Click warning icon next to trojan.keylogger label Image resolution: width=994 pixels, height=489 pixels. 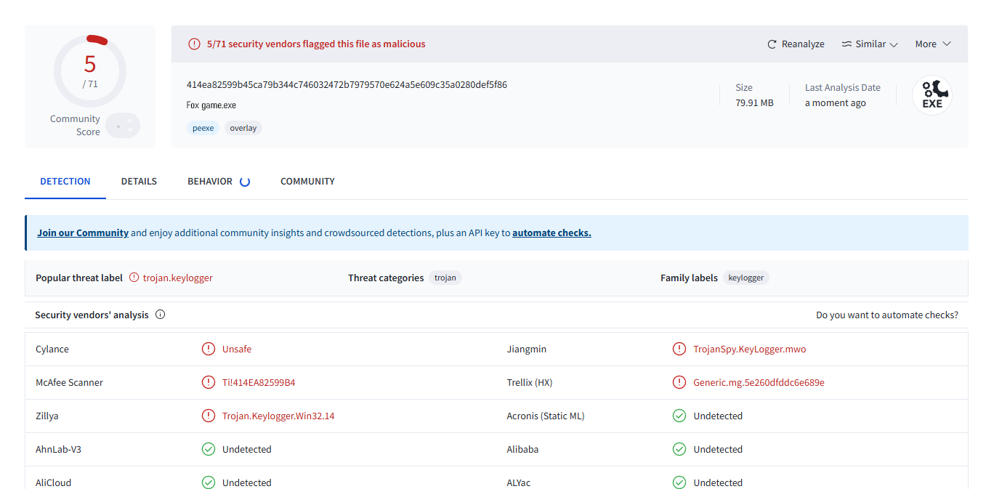[x=134, y=278]
